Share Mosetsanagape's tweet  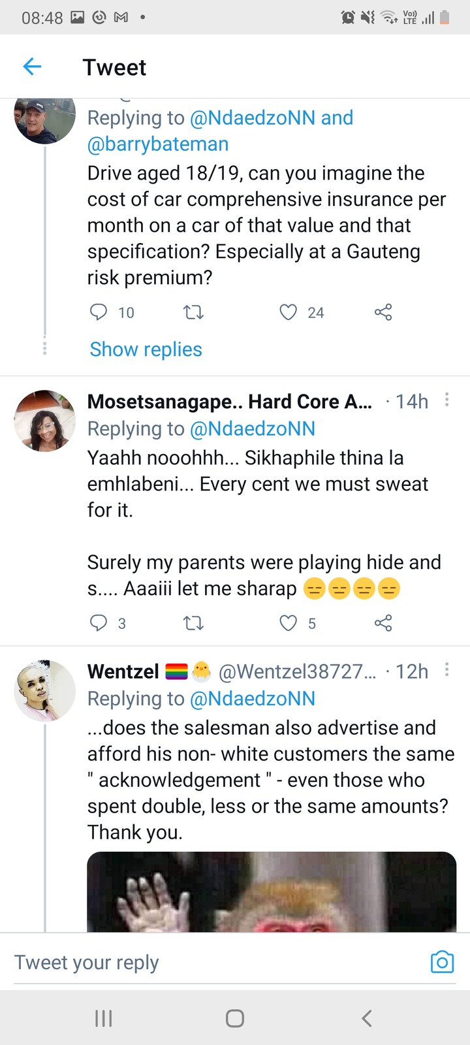click(x=383, y=623)
